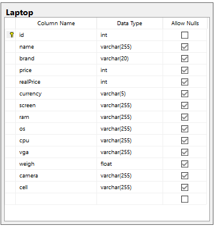
Task: Check Allow Nulls in the empty row
Action: (x=185, y=199)
